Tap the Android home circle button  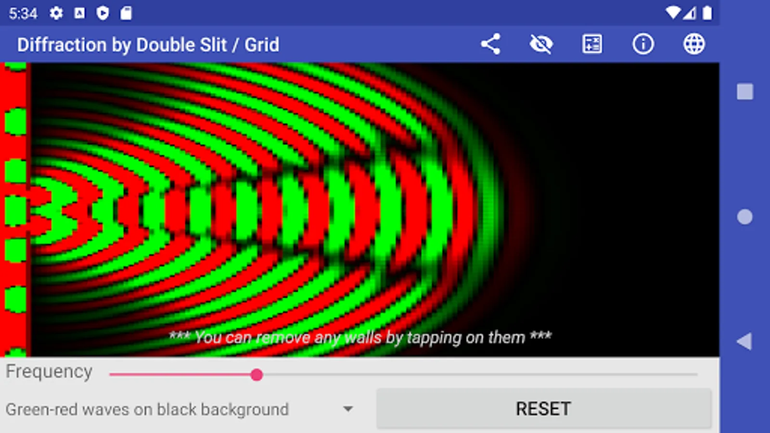point(744,217)
